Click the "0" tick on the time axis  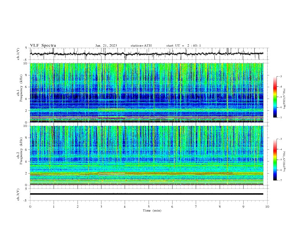click(30, 207)
